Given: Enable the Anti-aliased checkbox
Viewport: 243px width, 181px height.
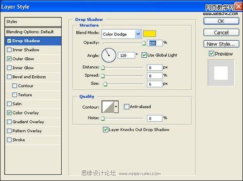Looking at the screenshot, I should (126, 107).
